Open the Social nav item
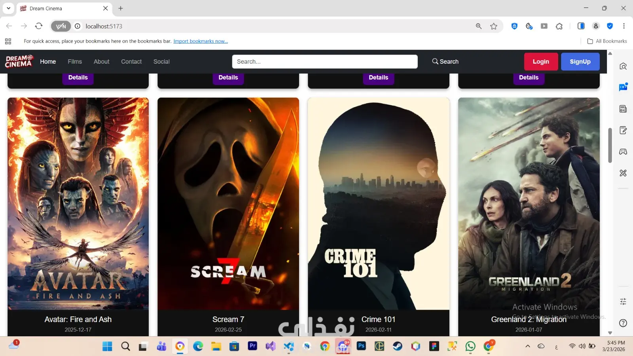633x356 pixels. coord(161,62)
